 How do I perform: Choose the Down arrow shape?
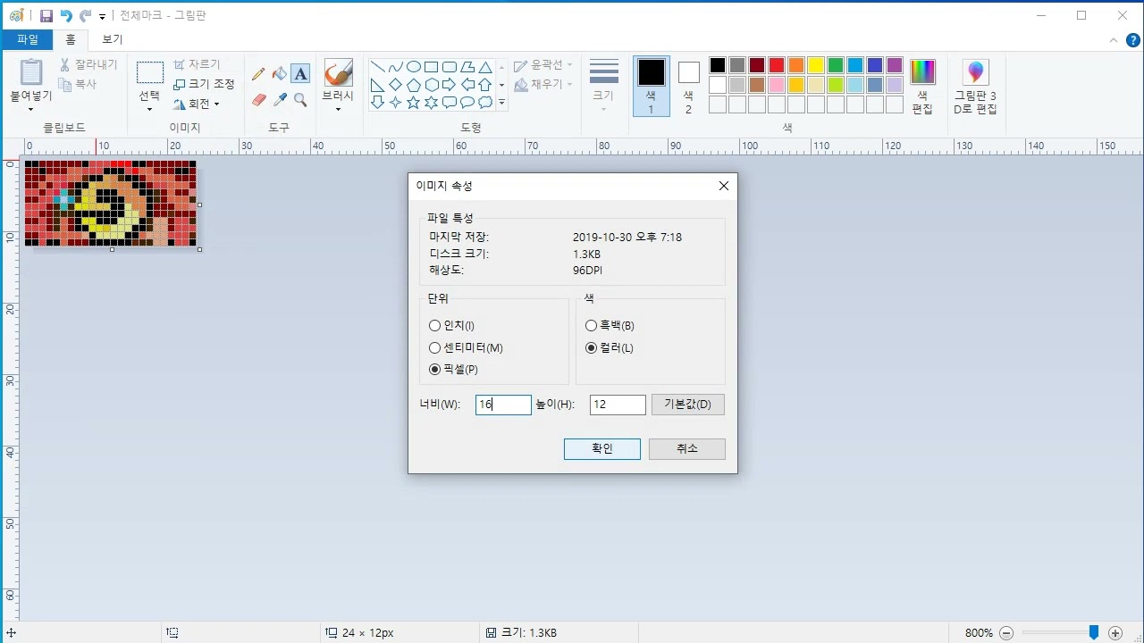(377, 103)
